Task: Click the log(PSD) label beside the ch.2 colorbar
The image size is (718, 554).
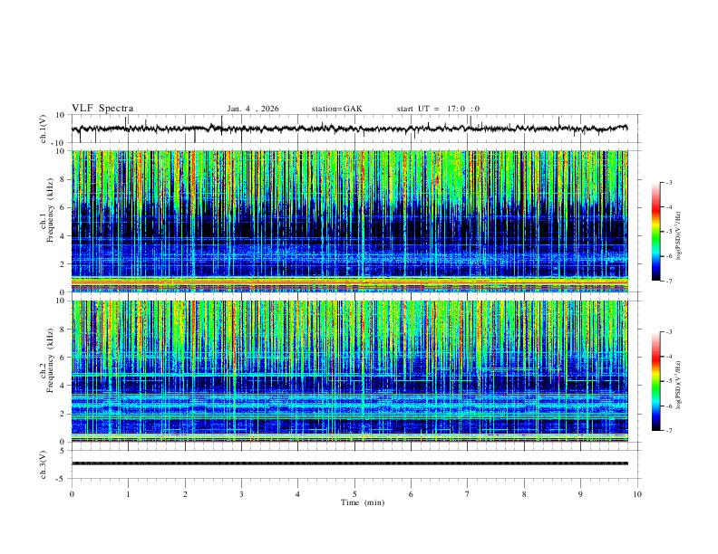Action: (x=678, y=386)
